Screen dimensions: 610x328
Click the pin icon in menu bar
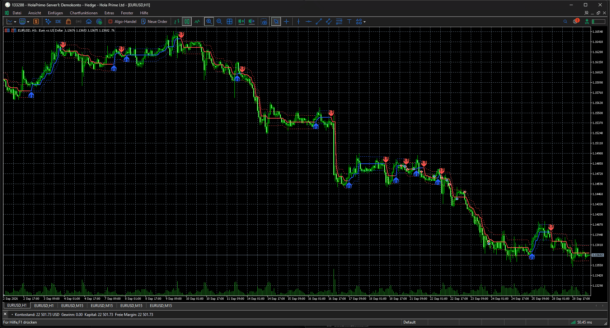click(586, 13)
